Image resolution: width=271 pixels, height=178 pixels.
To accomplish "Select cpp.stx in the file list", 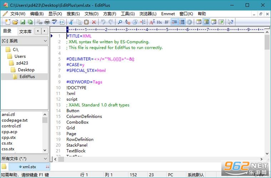I will click(9, 137).
